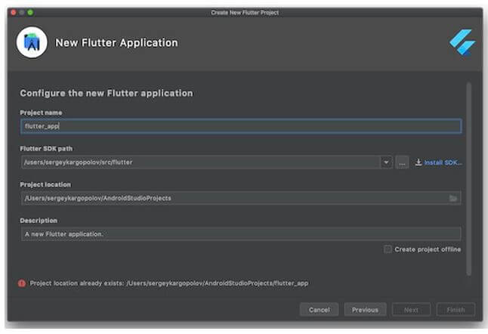Viewport: 488px width, 334px height.
Task: Click the green maximize window button
Action: (x=31, y=12)
